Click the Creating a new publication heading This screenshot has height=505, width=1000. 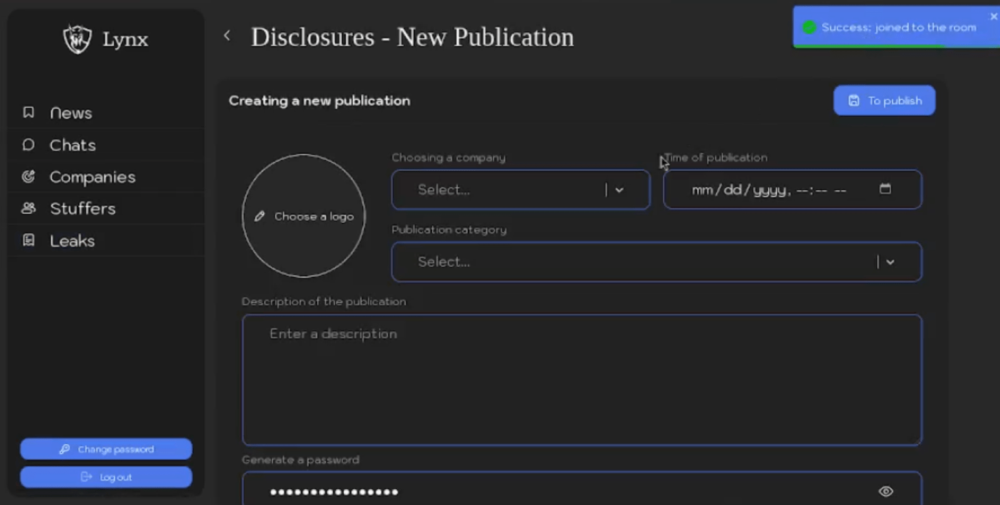click(319, 101)
